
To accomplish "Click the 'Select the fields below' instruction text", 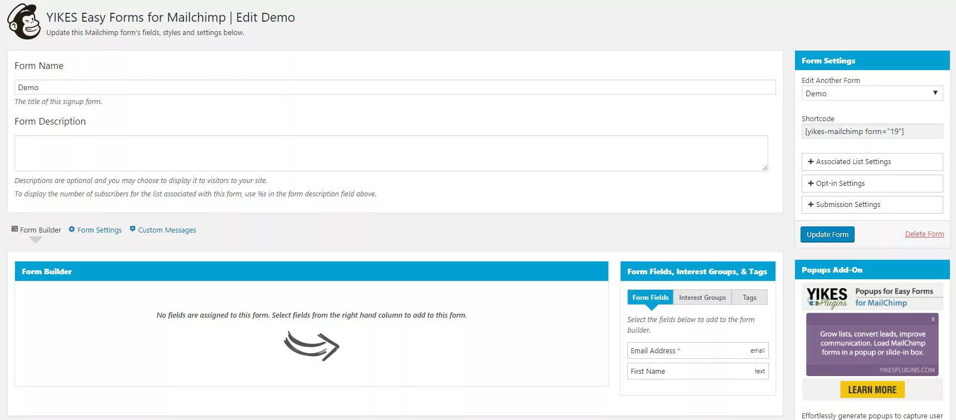I will coord(691,325).
